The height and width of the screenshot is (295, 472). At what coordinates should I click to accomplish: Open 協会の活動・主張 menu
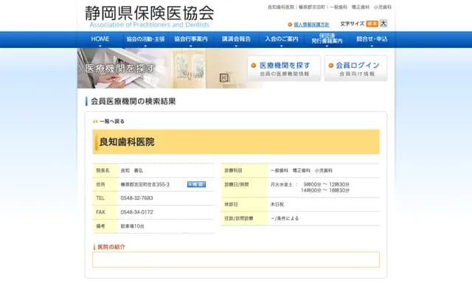click(145, 38)
